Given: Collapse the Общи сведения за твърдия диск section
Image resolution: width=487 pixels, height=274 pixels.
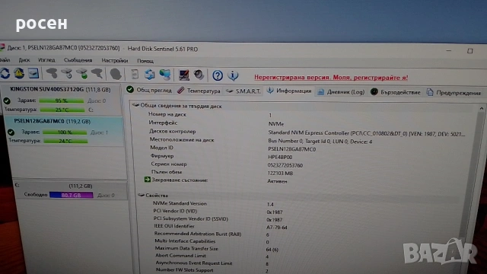Looking at the screenshot, I should [x=135, y=105].
